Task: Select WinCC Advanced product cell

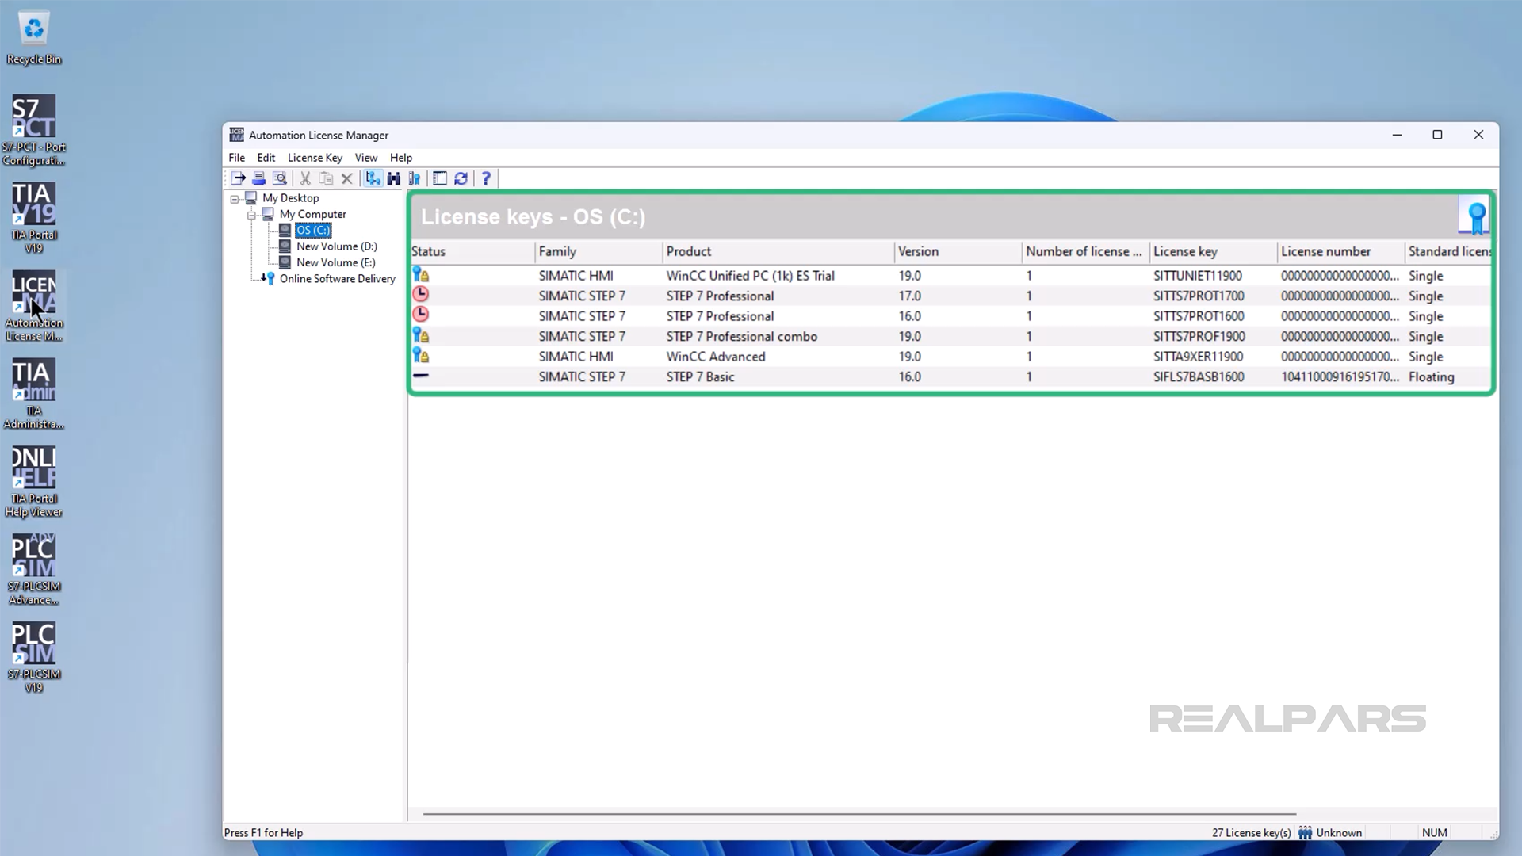Action: click(715, 357)
